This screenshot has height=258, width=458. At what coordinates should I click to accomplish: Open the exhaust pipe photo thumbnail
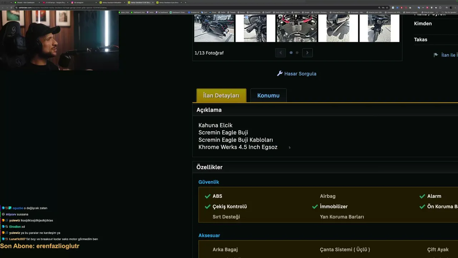(338, 28)
